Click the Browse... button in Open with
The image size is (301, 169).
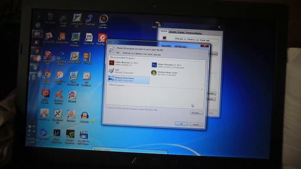tap(197, 113)
